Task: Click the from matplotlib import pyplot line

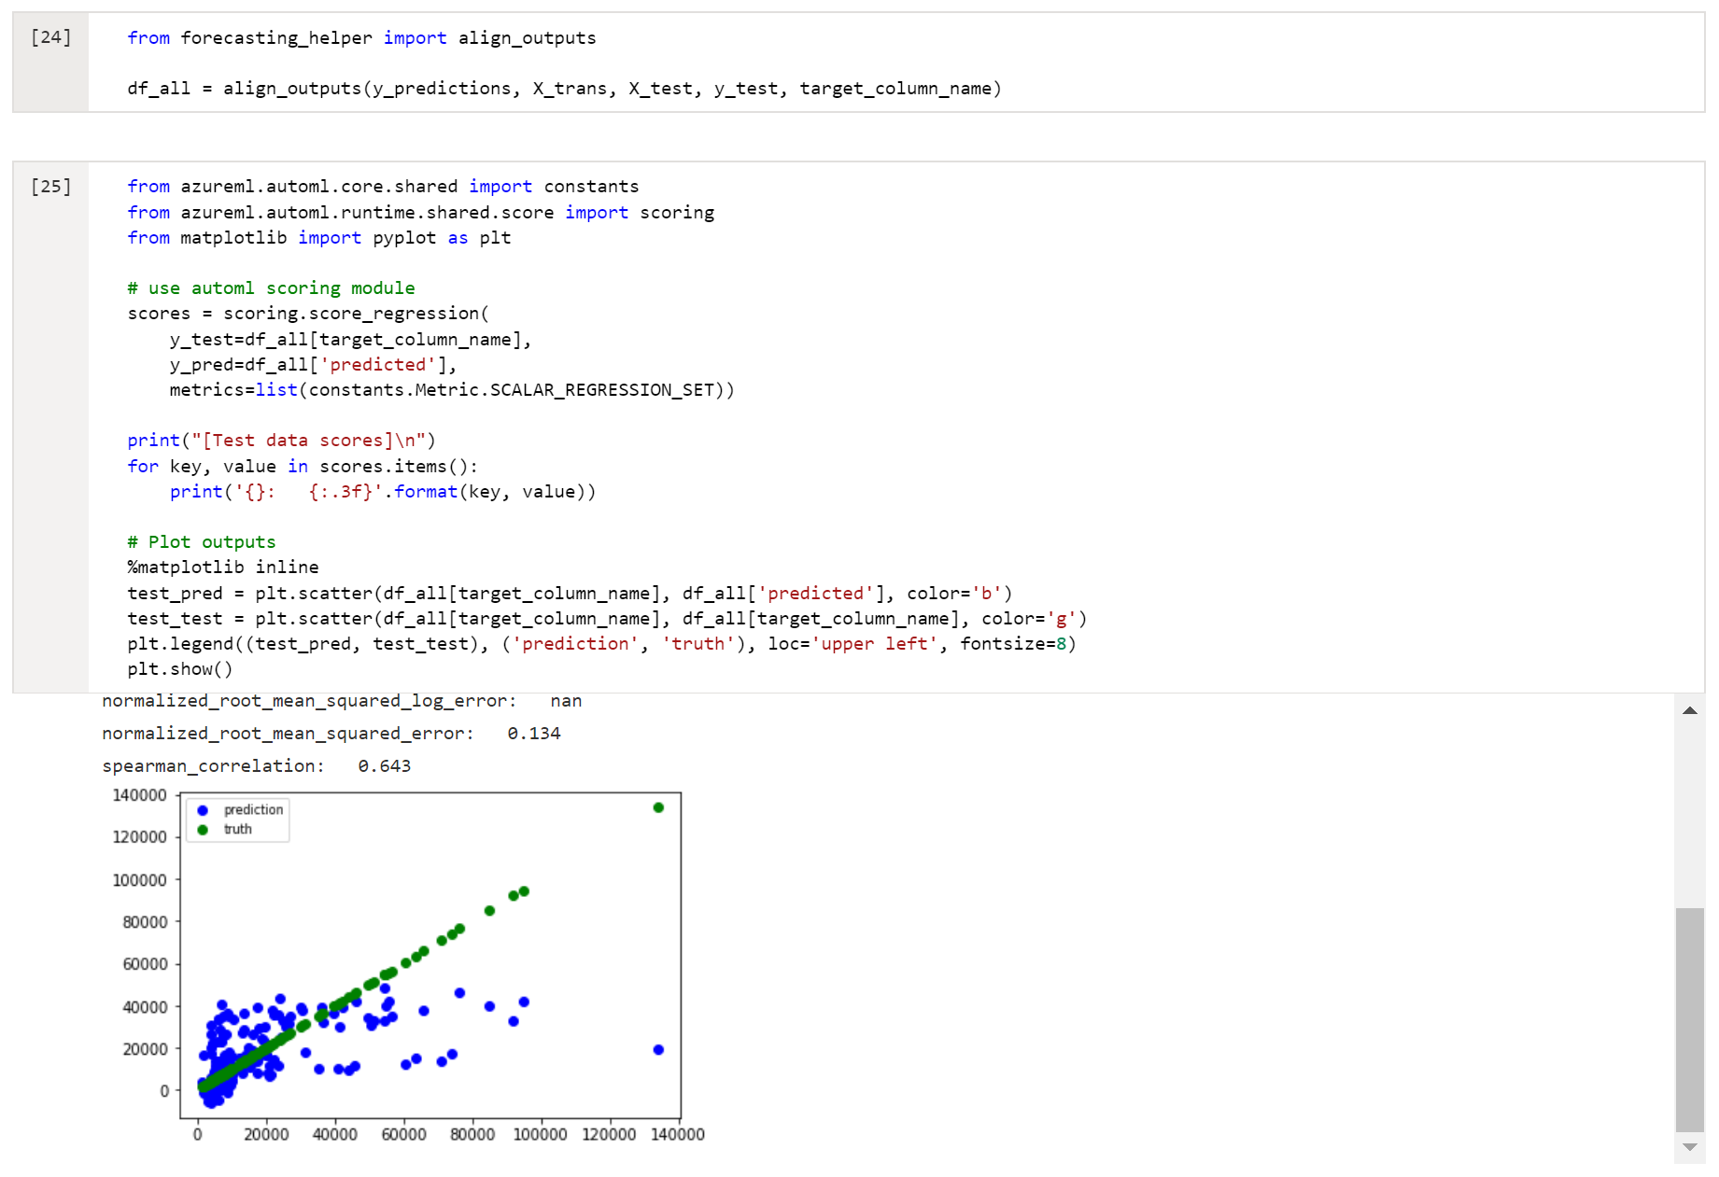Action: 317,237
